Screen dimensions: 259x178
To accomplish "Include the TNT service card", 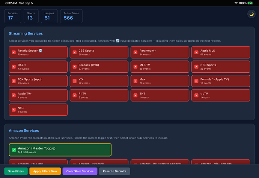I will (160, 95).
